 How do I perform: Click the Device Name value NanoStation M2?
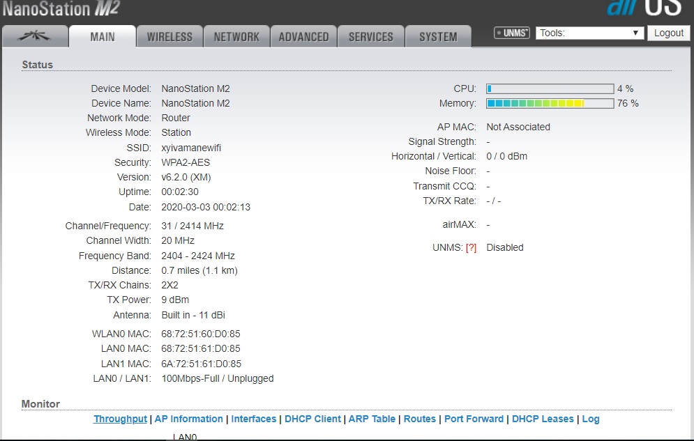tap(195, 103)
